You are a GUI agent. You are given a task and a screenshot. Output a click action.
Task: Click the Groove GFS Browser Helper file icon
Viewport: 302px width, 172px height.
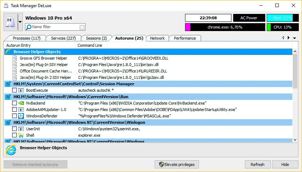(x=15, y=58)
